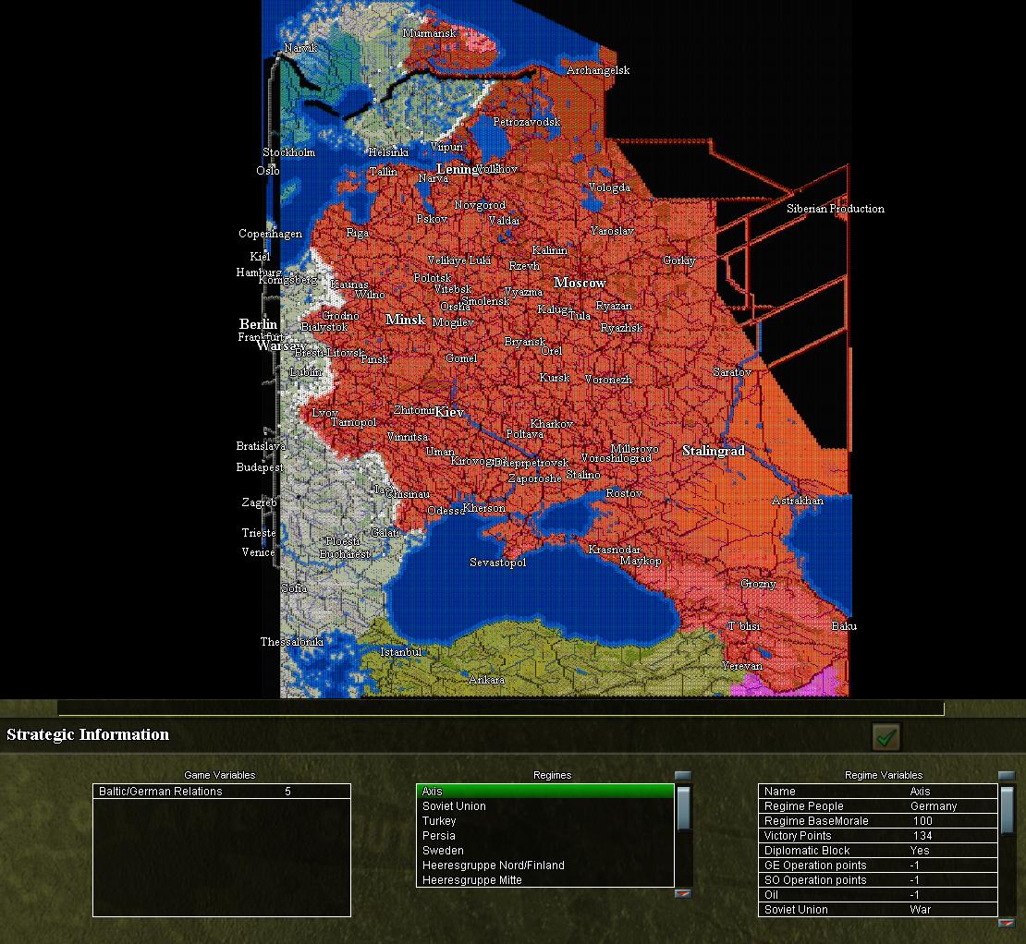The image size is (1026, 944).
Task: Click Grozny on the strategic map
Action: [x=758, y=584]
